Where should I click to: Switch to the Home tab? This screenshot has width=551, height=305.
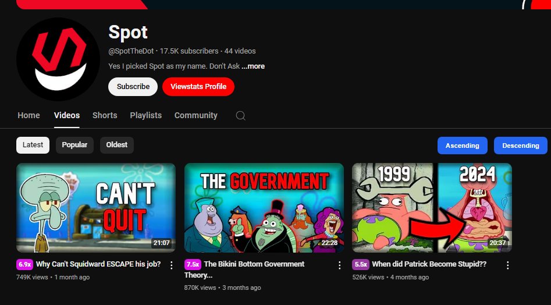tap(29, 115)
